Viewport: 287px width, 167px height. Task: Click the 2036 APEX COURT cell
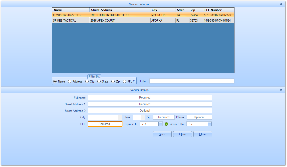coord(120,20)
